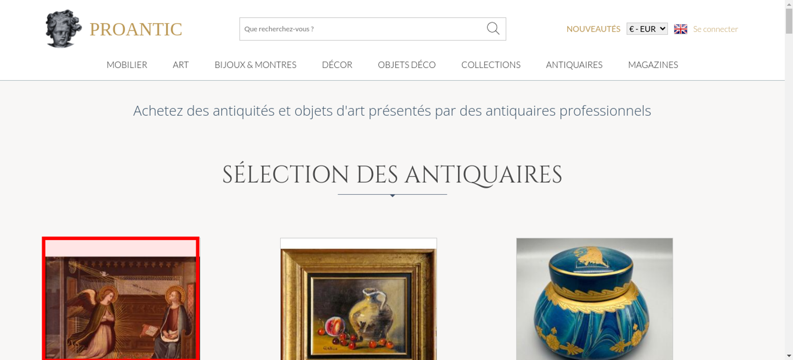Image resolution: width=793 pixels, height=360 pixels.
Task: Open the still life jug painting thumbnail
Action: tap(358, 299)
